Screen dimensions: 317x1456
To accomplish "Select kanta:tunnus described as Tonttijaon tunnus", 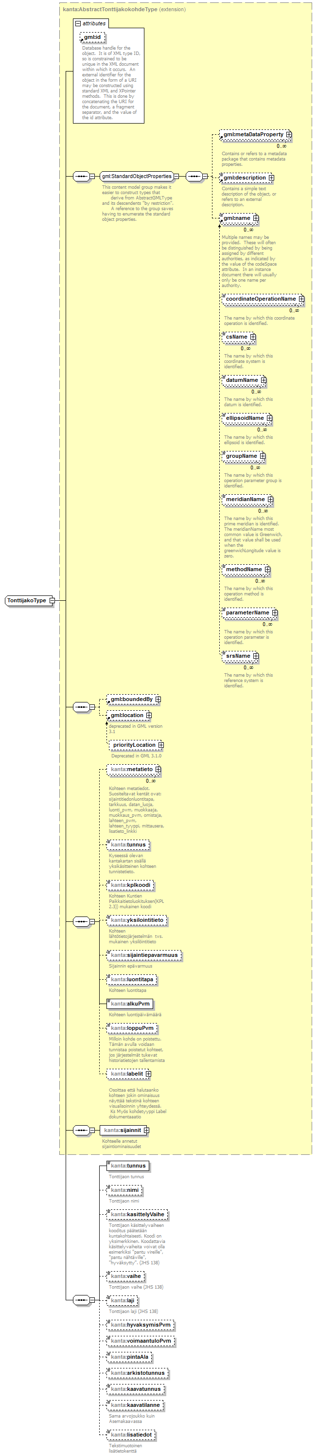I will coord(128,1166).
